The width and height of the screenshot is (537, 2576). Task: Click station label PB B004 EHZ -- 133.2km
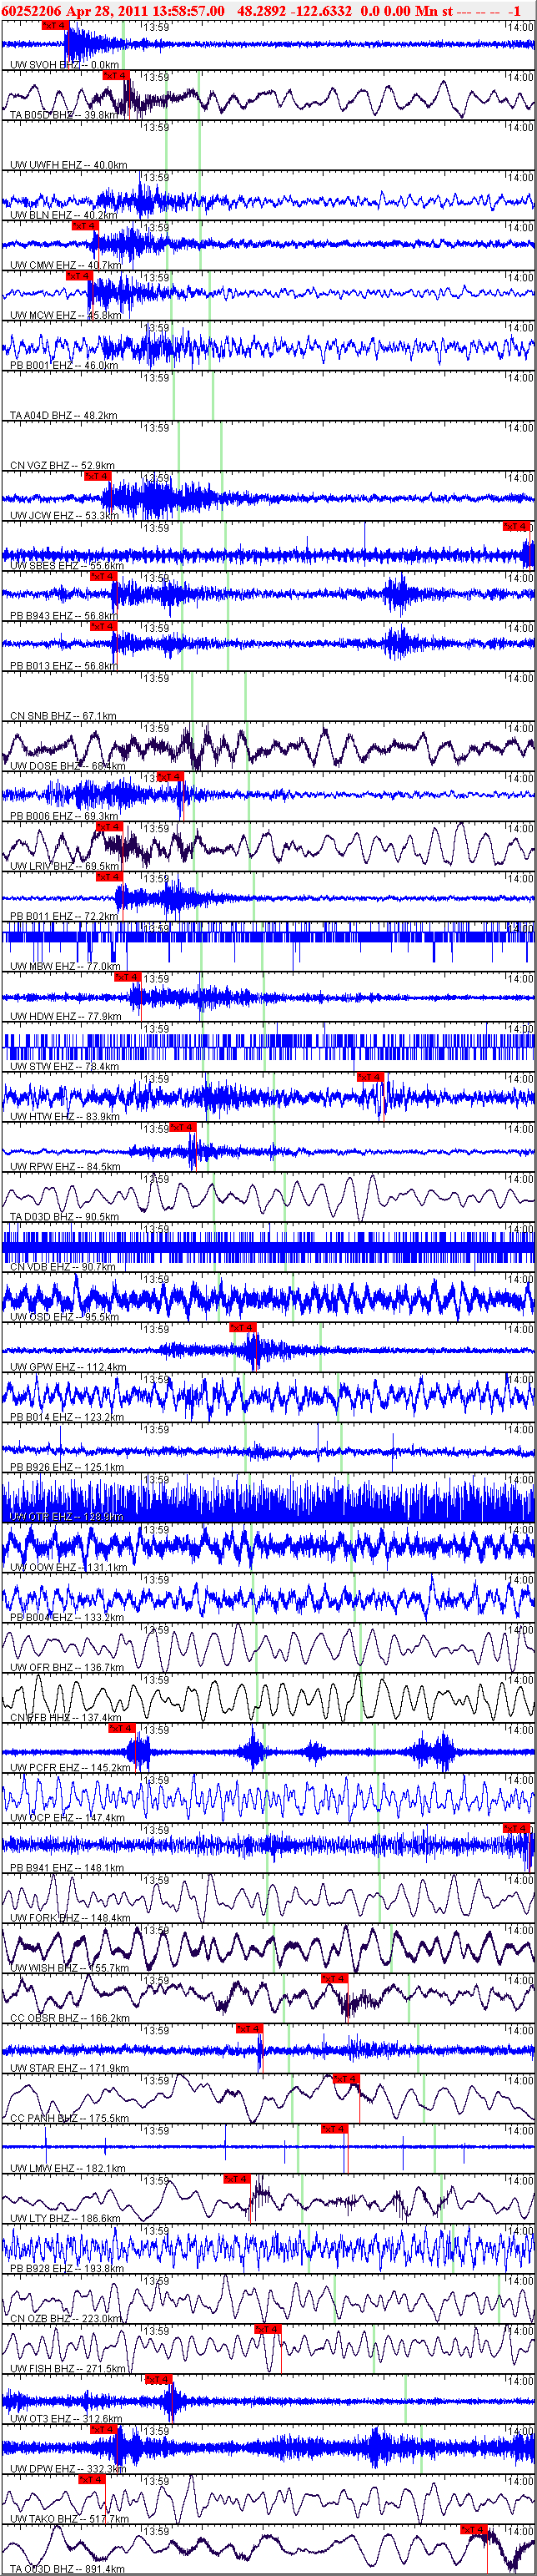point(67,1617)
